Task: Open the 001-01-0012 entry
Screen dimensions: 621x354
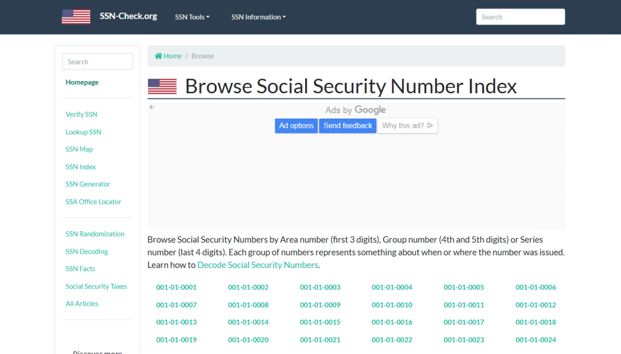Action: 536,305
